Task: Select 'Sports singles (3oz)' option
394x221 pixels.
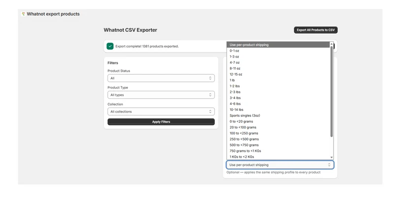Action: point(278,115)
